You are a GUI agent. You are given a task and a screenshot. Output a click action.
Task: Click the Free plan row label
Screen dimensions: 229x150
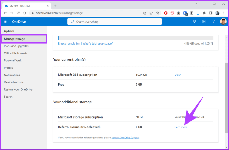[x=61, y=85]
